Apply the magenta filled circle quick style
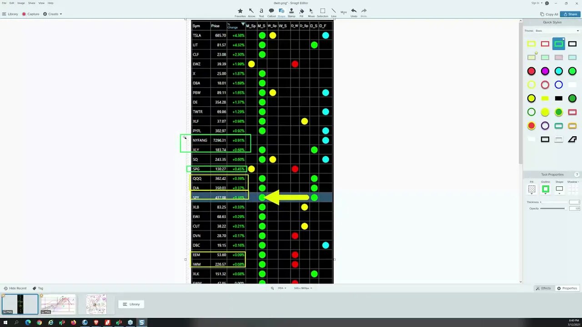The width and height of the screenshot is (582, 327). (545, 71)
